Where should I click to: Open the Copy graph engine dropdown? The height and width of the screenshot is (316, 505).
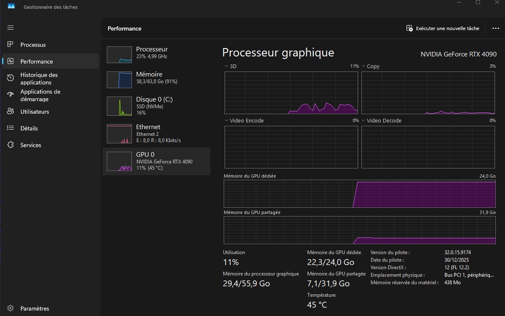364,66
